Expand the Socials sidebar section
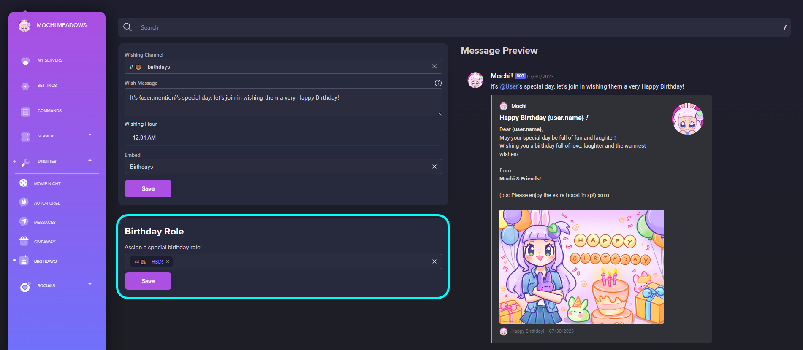803x350 pixels. tap(90, 285)
